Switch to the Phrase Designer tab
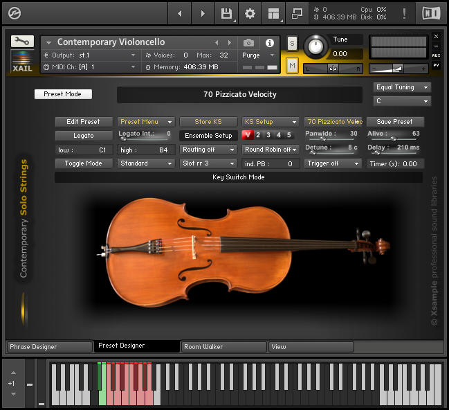This screenshot has height=410, width=449. point(49,347)
